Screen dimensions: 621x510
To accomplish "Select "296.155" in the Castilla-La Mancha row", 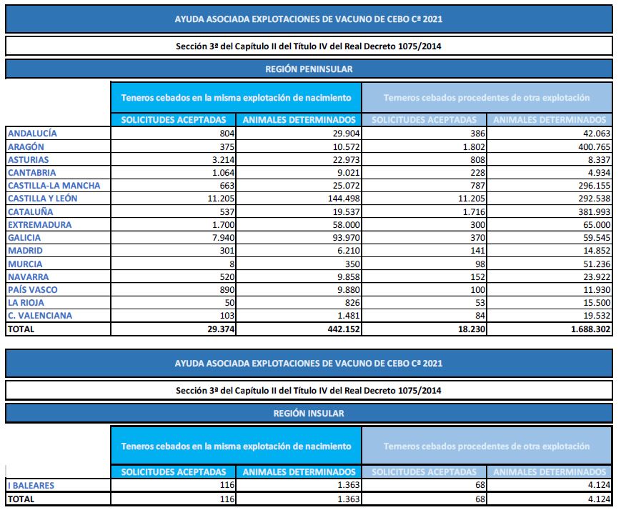I will 594,186.
